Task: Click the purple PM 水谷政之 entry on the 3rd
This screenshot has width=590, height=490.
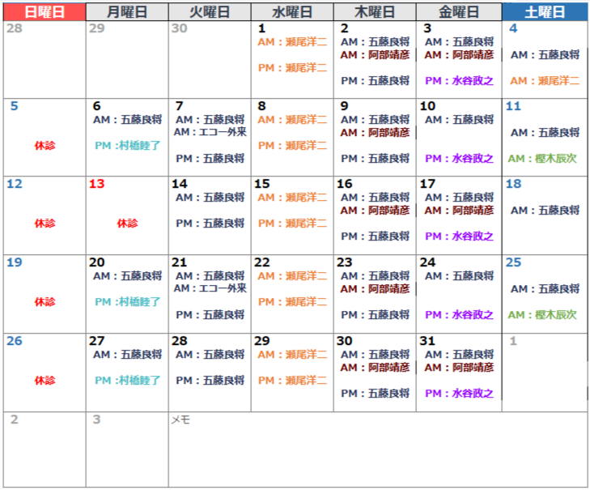Action: pos(459,81)
